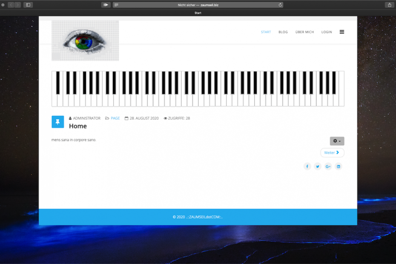Go to the START menu item
The width and height of the screenshot is (396, 264).
click(x=266, y=32)
